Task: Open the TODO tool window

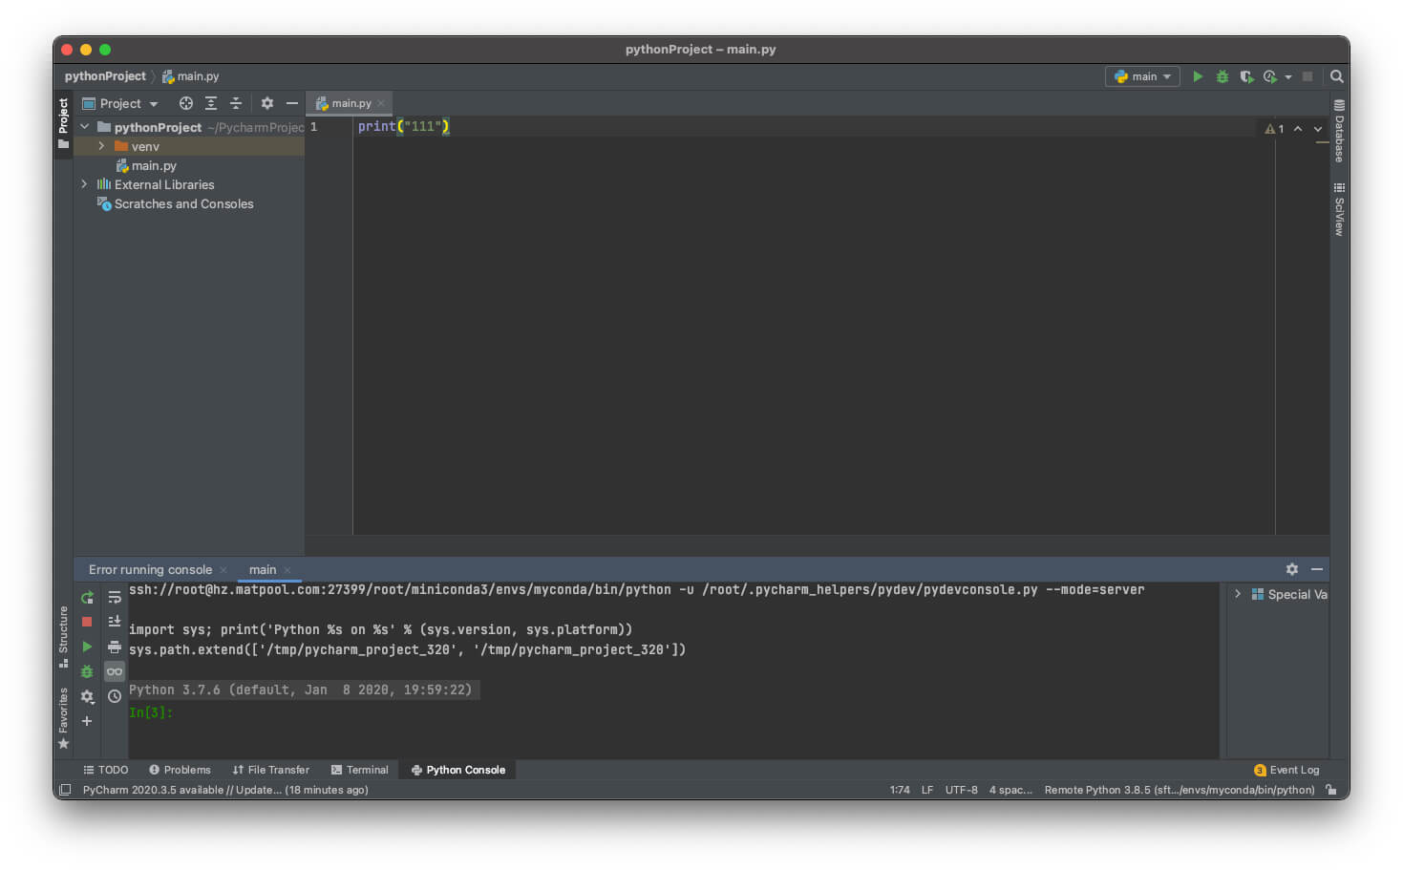Action: click(105, 770)
